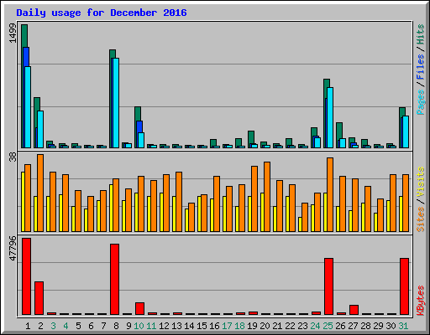Click the 'Daily usage for December 2016' title
This screenshot has width=430, height=335.
click(x=102, y=13)
